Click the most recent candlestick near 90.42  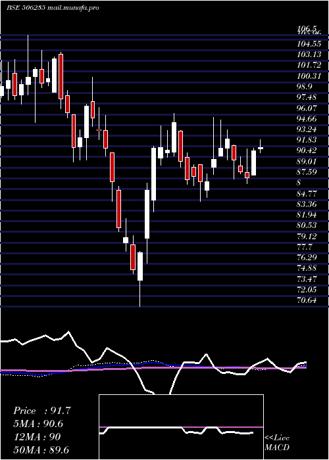tap(261, 148)
